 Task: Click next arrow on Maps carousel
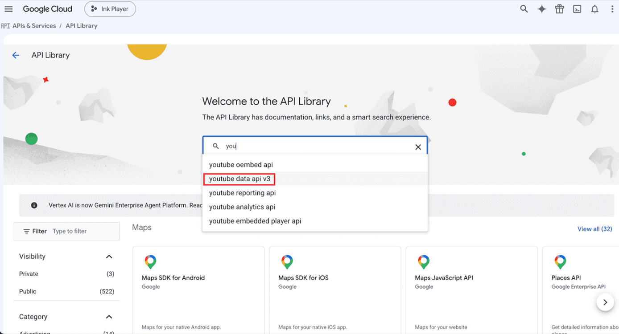point(605,302)
